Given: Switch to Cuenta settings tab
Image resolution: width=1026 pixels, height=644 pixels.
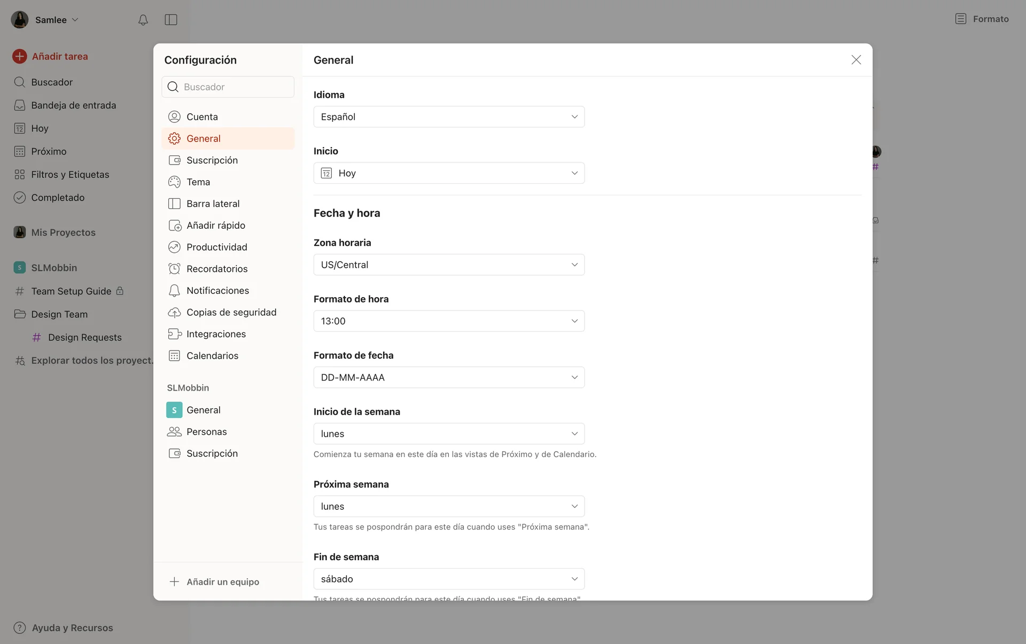Looking at the screenshot, I should point(202,117).
